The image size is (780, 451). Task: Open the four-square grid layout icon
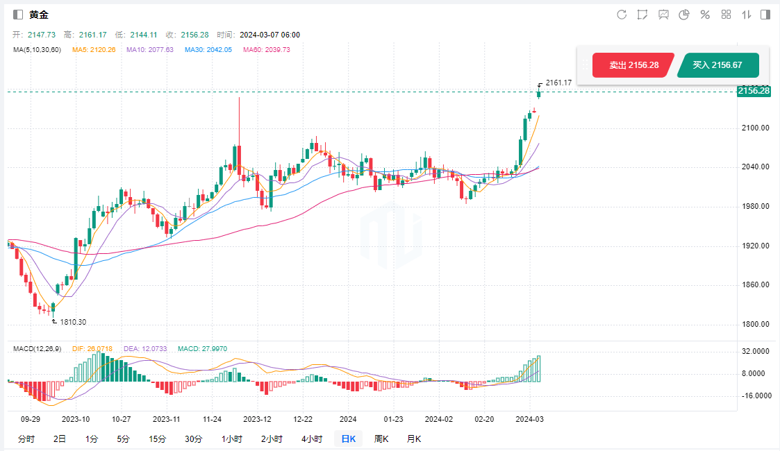pyautogui.click(x=727, y=15)
